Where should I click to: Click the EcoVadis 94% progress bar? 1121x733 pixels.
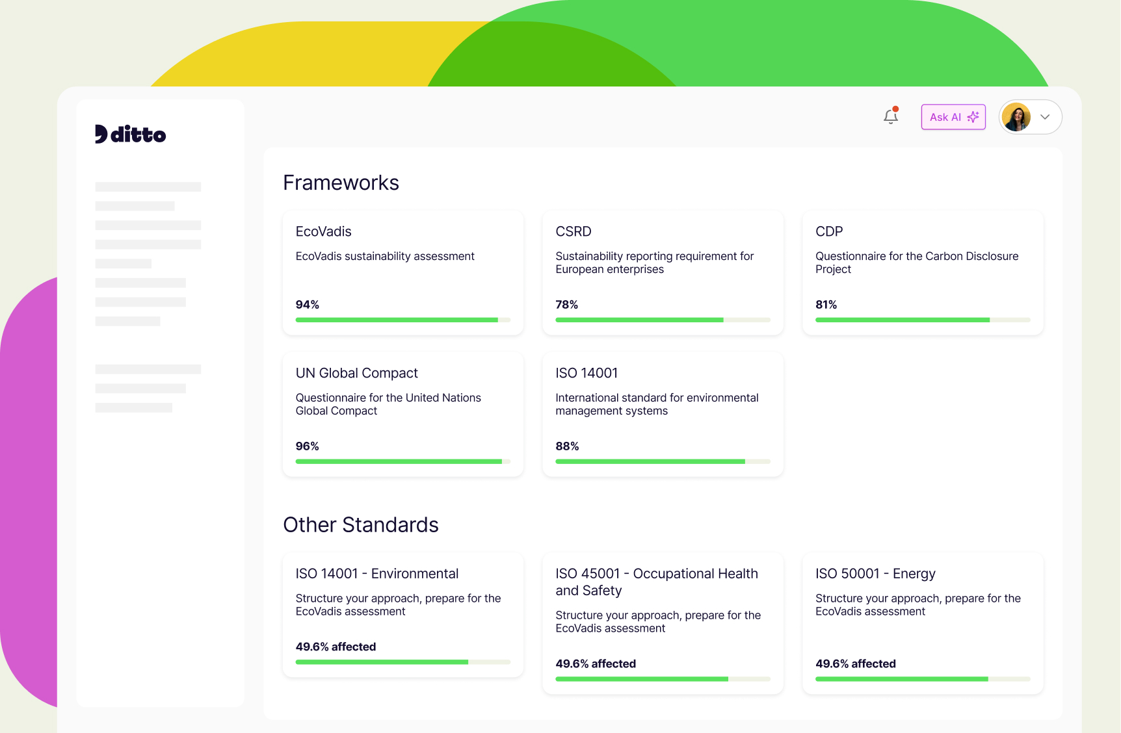pos(403,320)
